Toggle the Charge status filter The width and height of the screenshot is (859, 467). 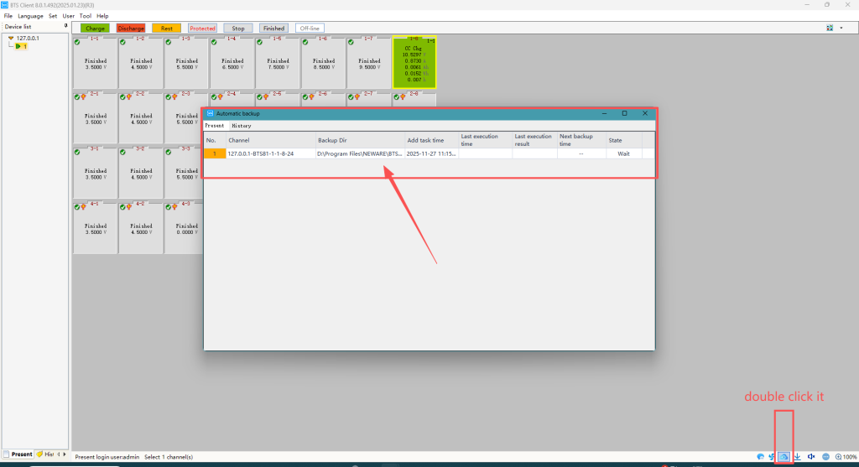95,29
